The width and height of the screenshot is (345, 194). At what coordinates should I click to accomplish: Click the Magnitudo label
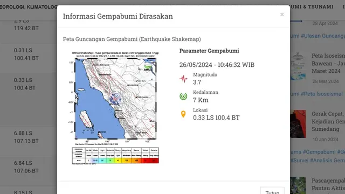tap(205, 74)
